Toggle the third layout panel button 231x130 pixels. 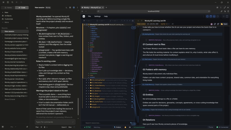coord(214,16)
